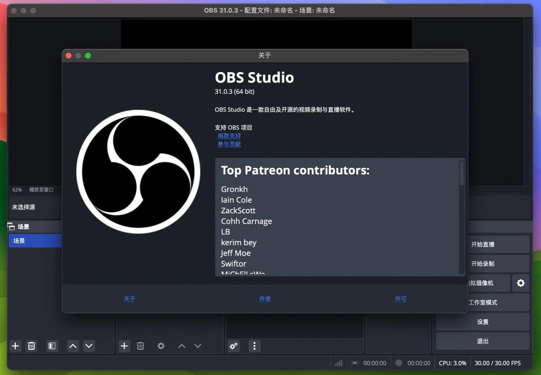
Task: Toggle 开始直播 to start streaming
Action: coord(483,245)
